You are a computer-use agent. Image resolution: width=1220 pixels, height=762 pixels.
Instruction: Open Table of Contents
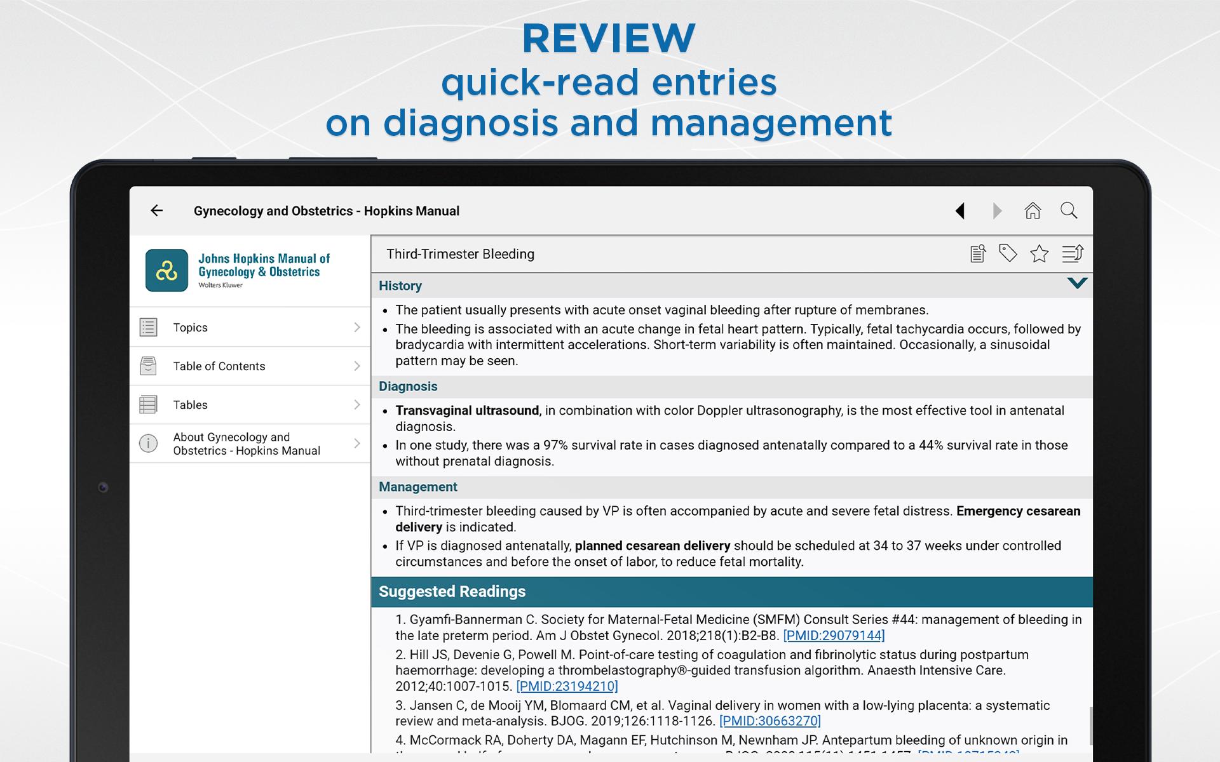pos(219,366)
